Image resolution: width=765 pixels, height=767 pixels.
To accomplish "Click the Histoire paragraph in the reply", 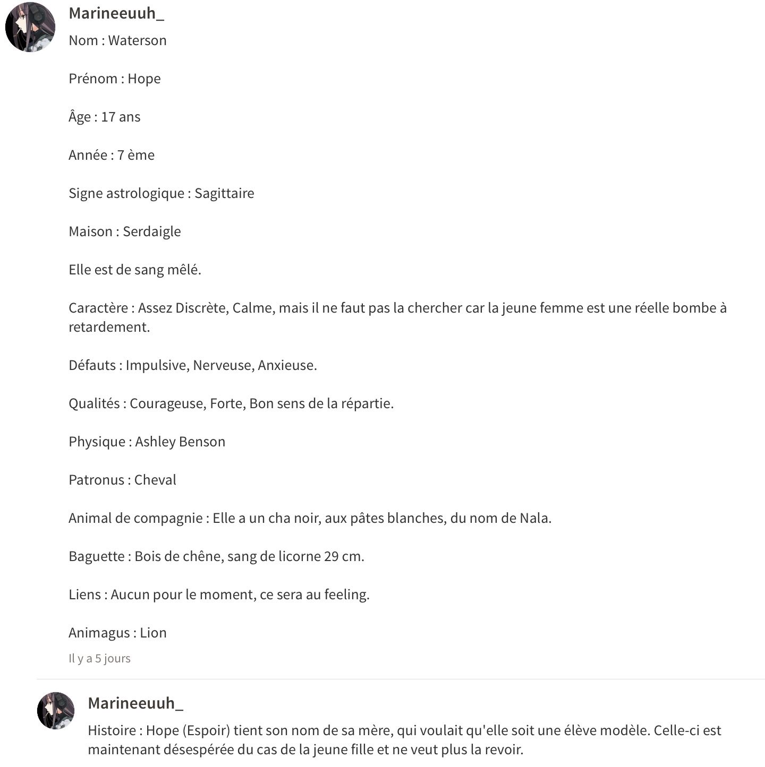I will 404,740.
